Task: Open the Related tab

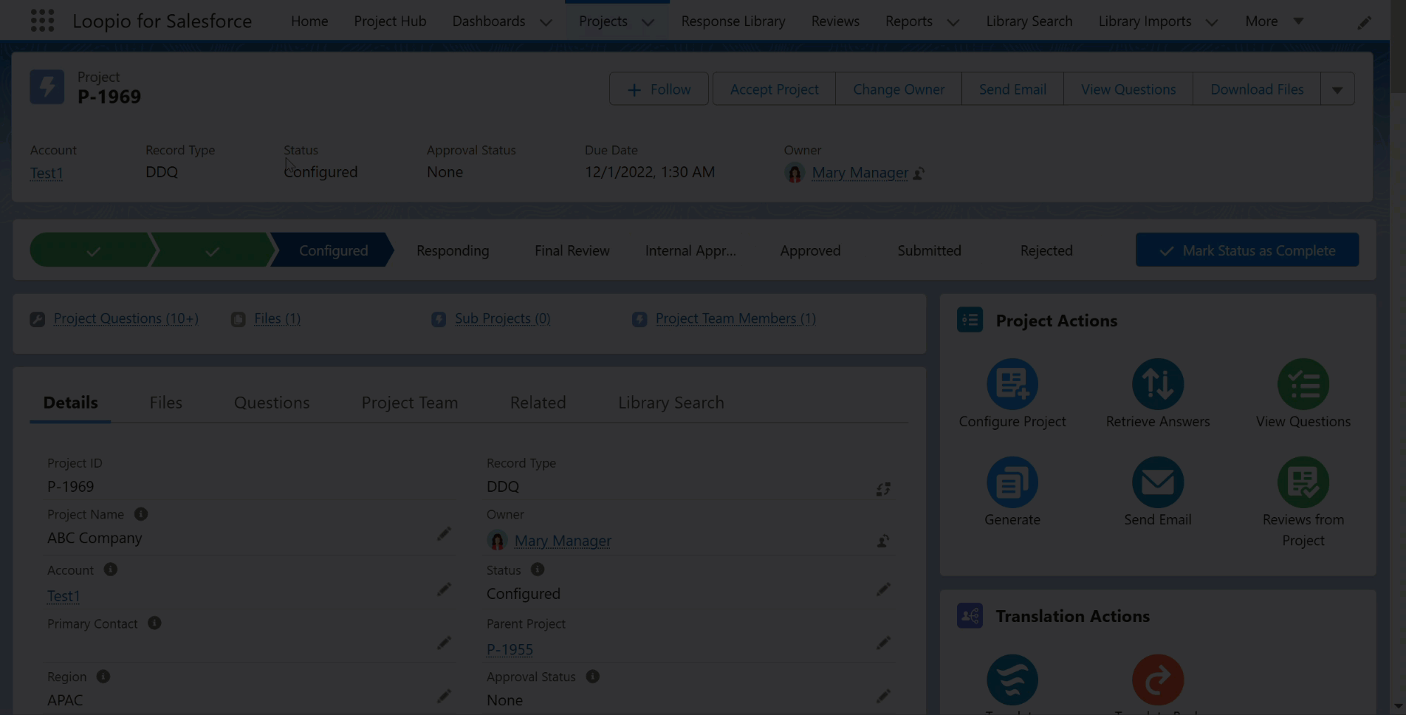Action: coord(538,403)
